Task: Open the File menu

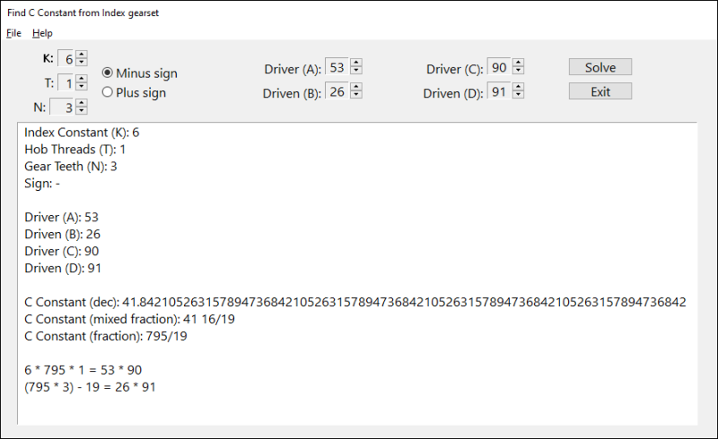Action: pos(13,33)
